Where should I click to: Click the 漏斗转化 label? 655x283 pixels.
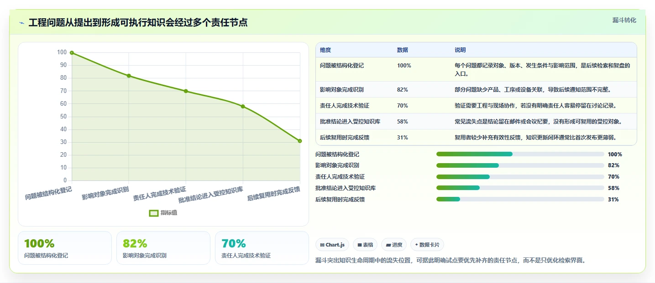point(624,20)
